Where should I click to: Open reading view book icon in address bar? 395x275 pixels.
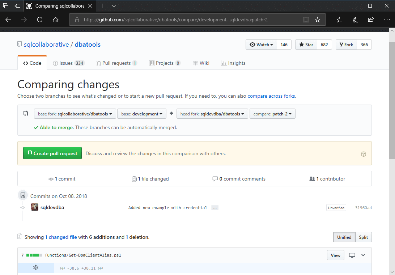tap(306, 20)
